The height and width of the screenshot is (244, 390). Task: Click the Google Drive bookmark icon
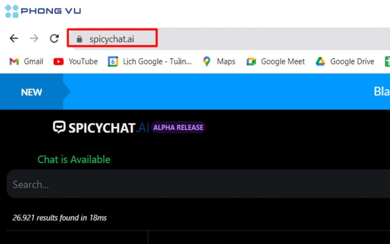pos(321,61)
